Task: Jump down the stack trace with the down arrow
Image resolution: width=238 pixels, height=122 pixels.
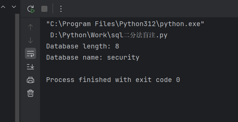Action: tap(30, 40)
